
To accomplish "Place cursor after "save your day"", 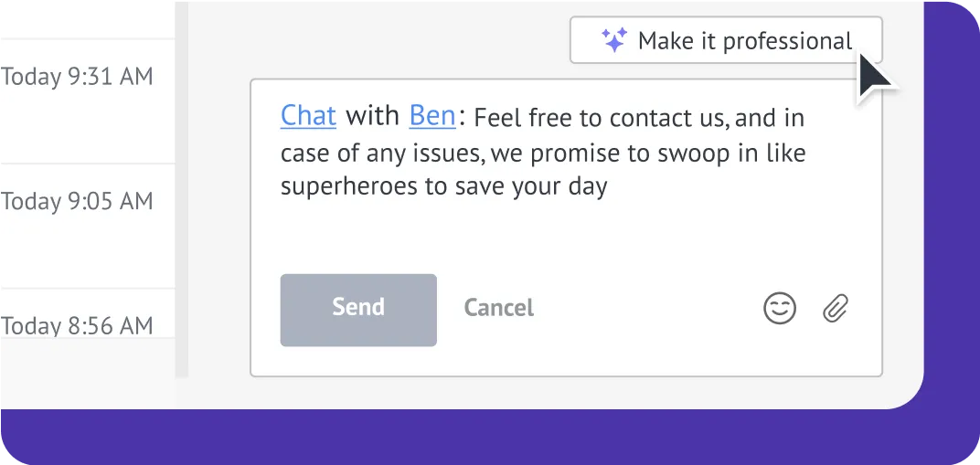I will (609, 187).
